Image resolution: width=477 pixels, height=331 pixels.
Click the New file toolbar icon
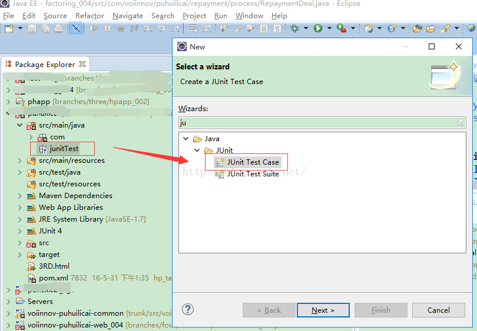coord(9,29)
